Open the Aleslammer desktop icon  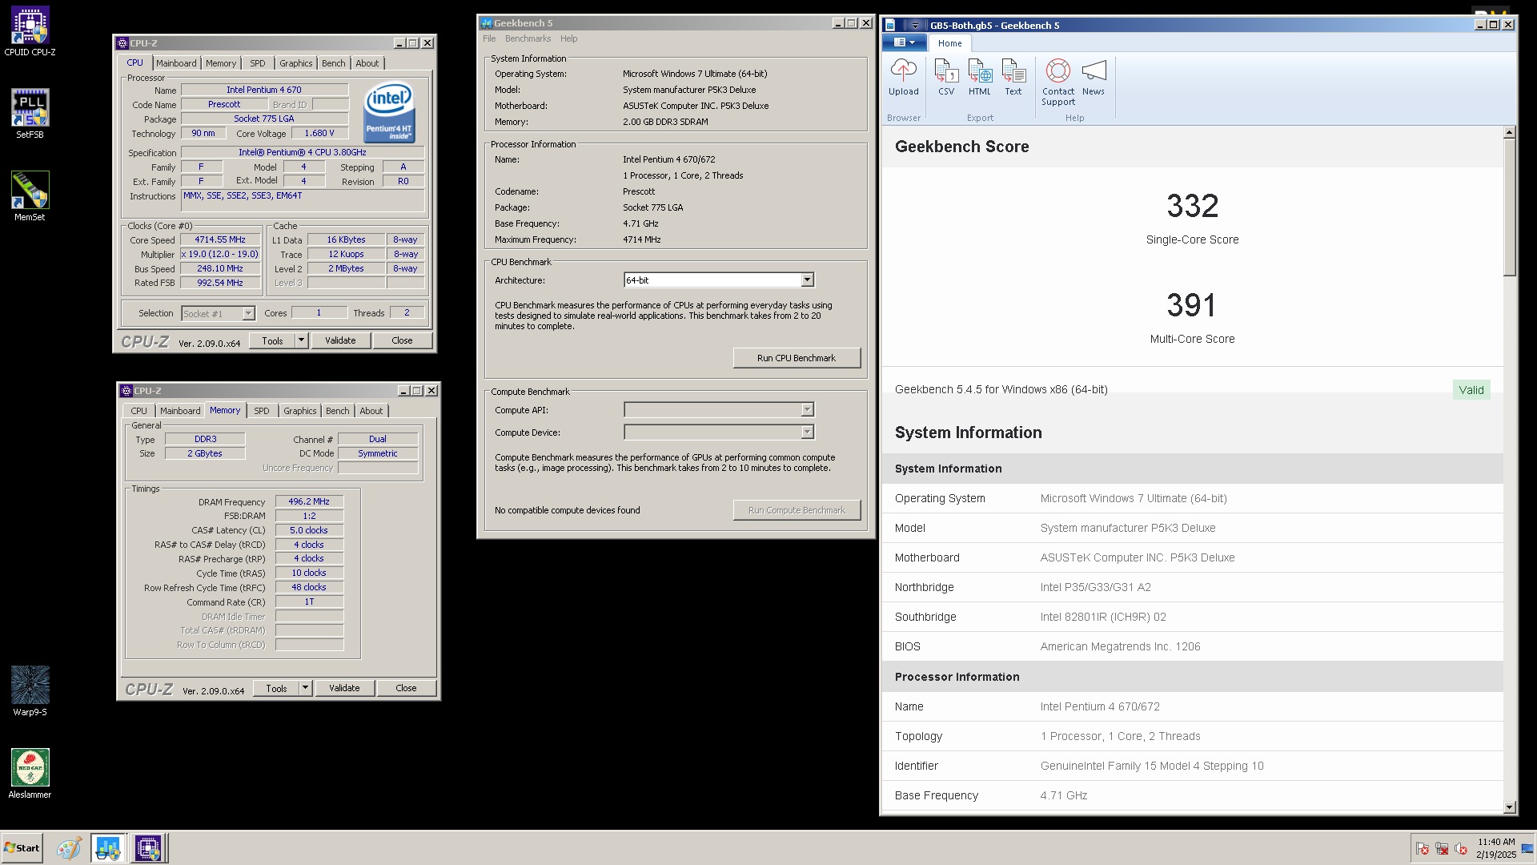pos(30,774)
